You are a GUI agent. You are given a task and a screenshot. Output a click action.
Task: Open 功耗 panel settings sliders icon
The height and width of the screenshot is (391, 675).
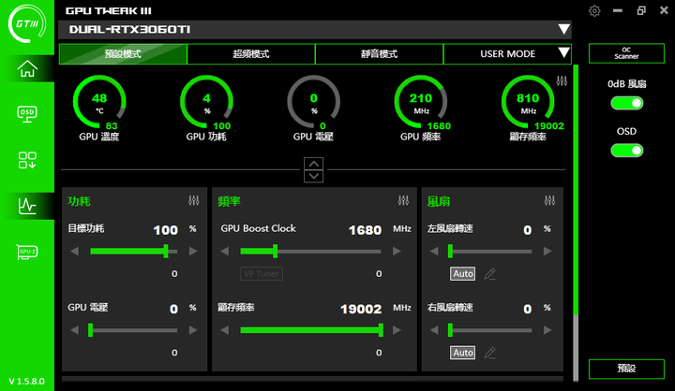[194, 201]
